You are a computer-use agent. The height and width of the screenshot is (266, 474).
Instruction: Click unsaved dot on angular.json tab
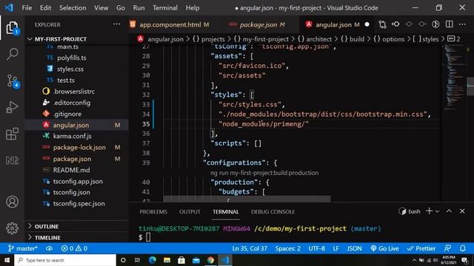[367, 24]
